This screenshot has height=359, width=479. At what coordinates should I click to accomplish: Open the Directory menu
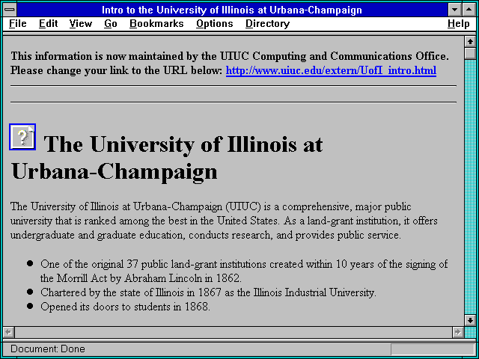tap(268, 24)
